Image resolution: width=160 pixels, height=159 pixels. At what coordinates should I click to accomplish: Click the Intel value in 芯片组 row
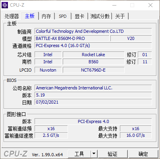48,55
